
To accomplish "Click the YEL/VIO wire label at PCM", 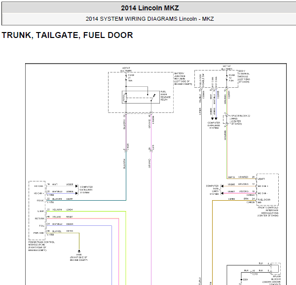I will 56,217.
